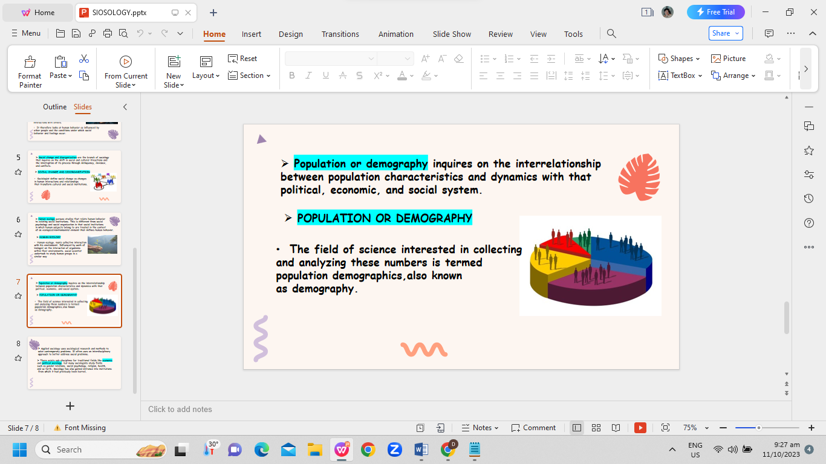The image size is (826, 464).
Task: Click the Cut scissors icon
Action: (84, 59)
